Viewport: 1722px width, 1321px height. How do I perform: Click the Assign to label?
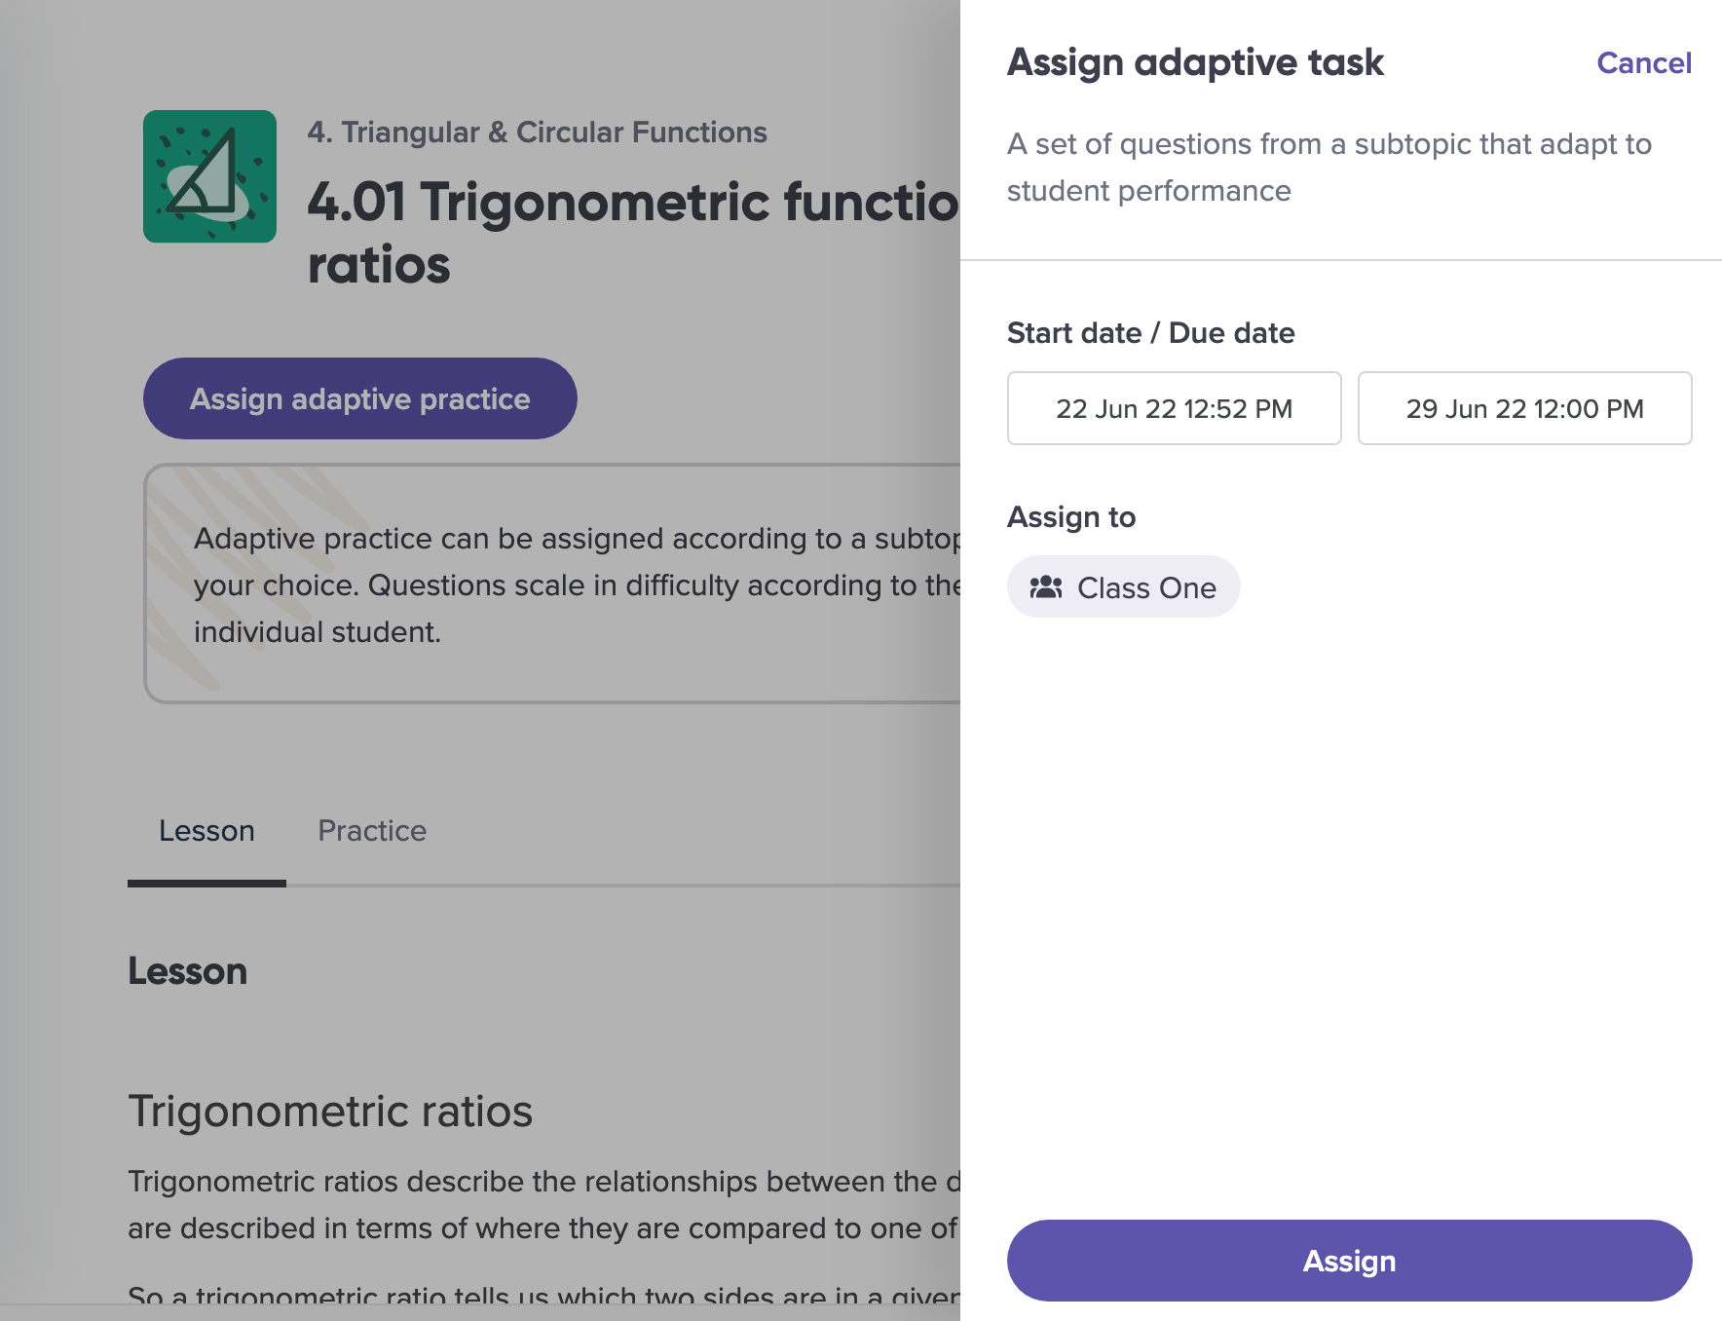point(1071,517)
